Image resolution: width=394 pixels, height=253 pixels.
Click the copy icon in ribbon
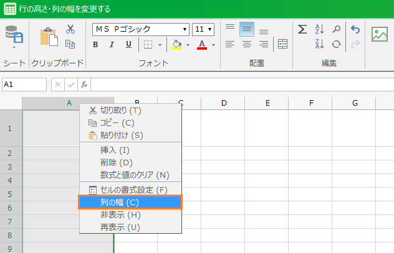coord(70,44)
